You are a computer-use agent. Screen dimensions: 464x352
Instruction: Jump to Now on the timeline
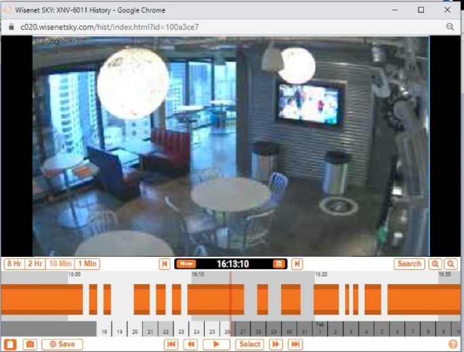186,264
